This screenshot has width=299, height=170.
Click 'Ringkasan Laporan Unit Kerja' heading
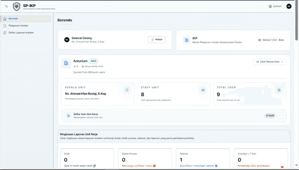point(79,134)
